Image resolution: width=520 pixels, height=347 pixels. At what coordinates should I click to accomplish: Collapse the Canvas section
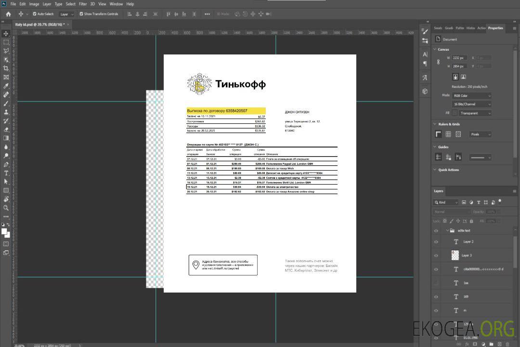(x=435, y=49)
